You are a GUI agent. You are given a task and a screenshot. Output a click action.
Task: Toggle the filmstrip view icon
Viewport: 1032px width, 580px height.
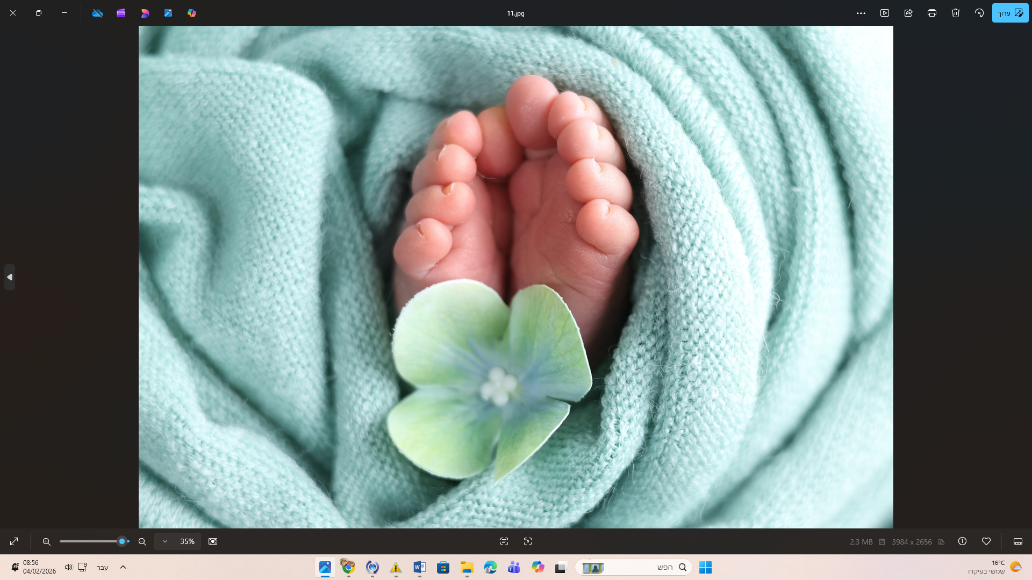[x=1018, y=541]
